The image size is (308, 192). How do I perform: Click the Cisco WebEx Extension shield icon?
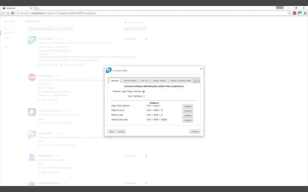click(x=32, y=112)
